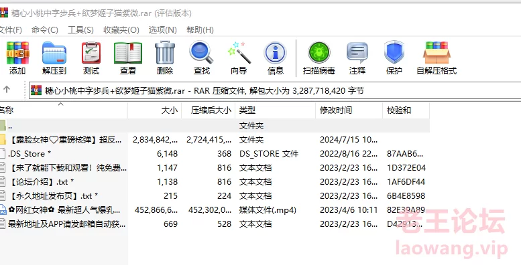Click the archive path address field
521x265 pixels.
coord(275,90)
